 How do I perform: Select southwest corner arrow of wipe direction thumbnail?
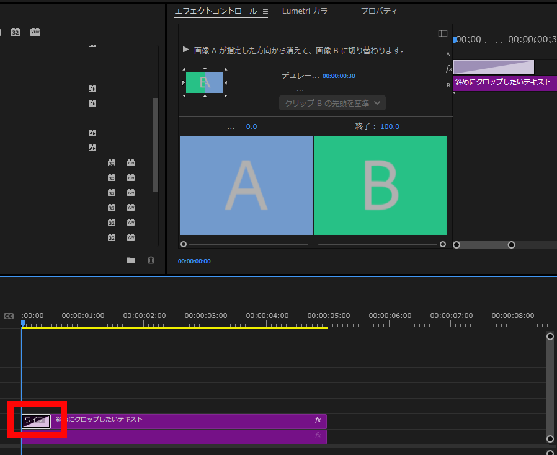pyautogui.click(x=184, y=96)
